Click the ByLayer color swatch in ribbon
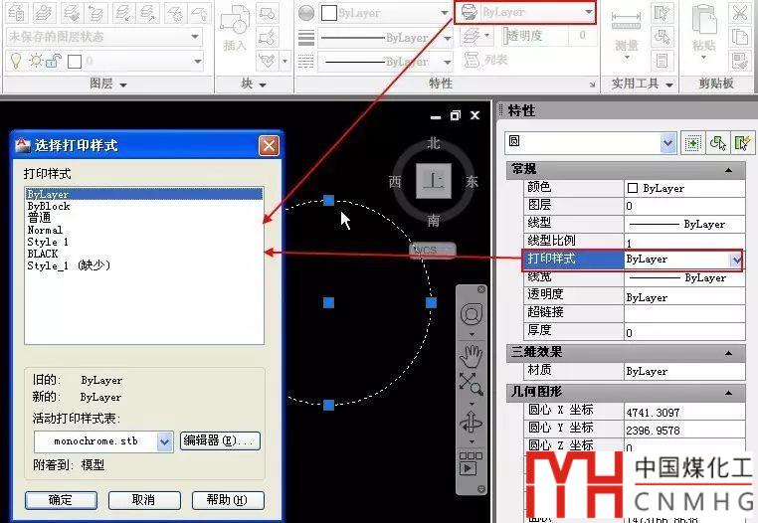 click(330, 13)
